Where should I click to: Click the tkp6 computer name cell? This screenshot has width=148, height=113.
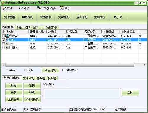[33, 48]
